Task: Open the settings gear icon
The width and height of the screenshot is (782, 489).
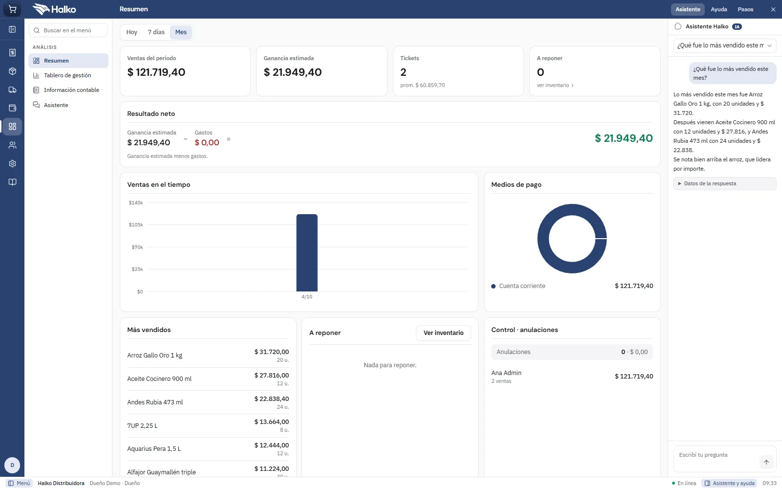Action: 12,164
